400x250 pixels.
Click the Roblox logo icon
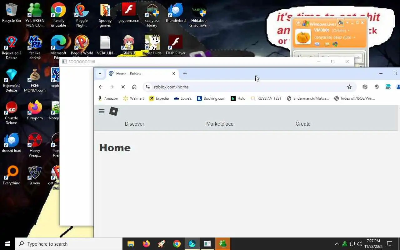click(x=113, y=111)
